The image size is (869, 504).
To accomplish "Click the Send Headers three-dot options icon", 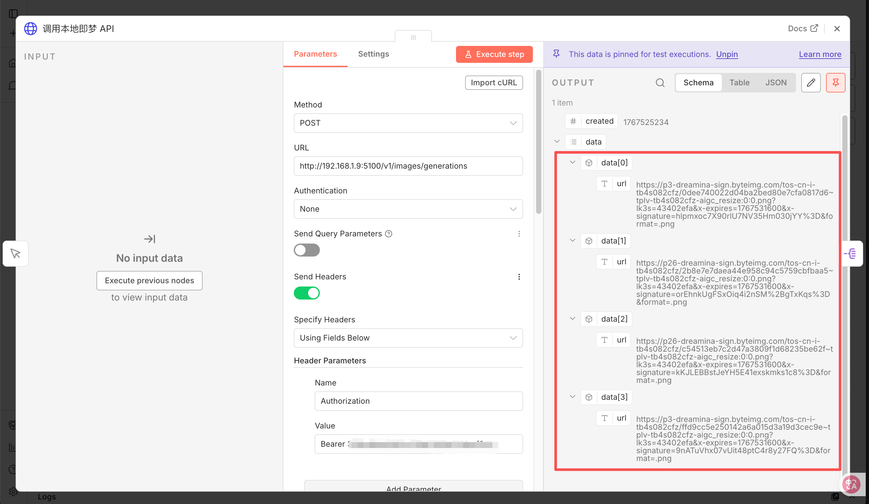I will [519, 277].
